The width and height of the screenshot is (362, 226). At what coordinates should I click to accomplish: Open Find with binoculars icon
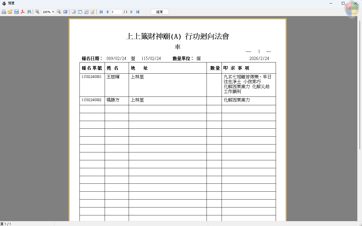click(29, 12)
